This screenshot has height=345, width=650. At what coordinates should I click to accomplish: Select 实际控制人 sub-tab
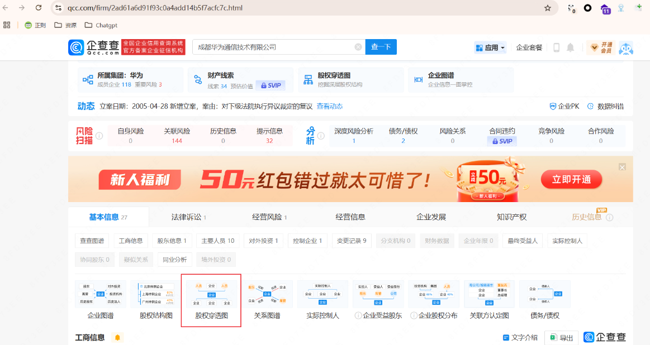point(567,241)
